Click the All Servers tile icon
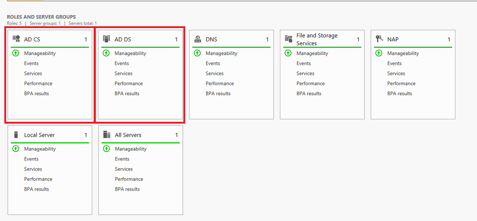Image resolution: width=477 pixels, height=221 pixels. pyautogui.click(x=106, y=135)
